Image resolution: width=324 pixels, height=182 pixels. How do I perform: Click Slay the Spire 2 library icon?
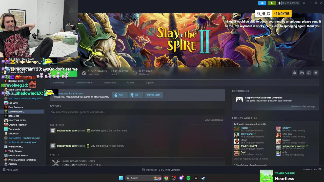(6, 112)
